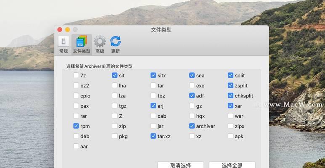325x168 pixels.
Task: Uncheck the rpm file type
Action: 76,126
